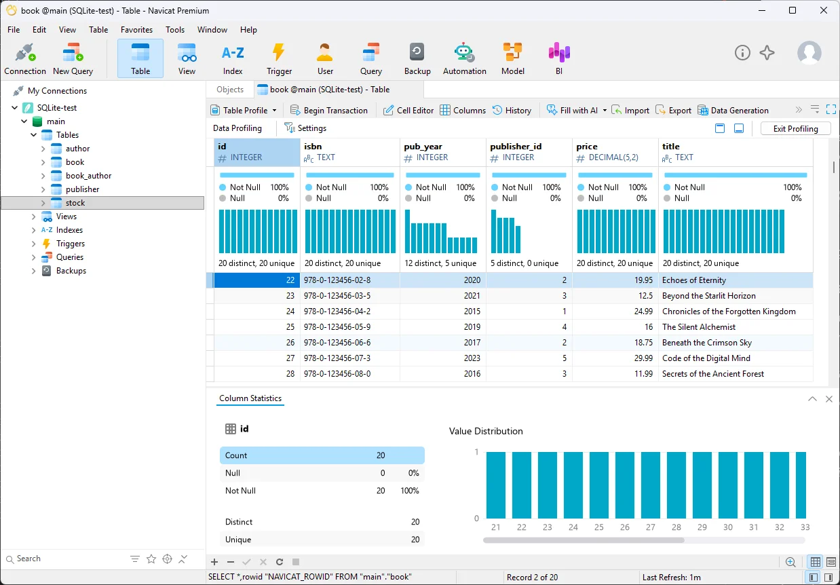Open the Favorites menu
840x585 pixels.
(136, 30)
